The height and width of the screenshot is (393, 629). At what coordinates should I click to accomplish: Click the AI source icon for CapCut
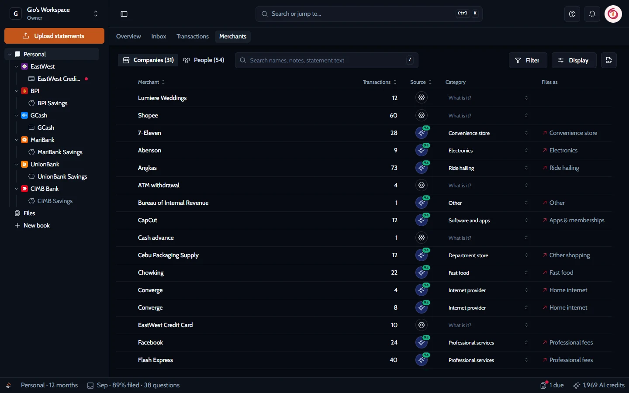(422, 220)
